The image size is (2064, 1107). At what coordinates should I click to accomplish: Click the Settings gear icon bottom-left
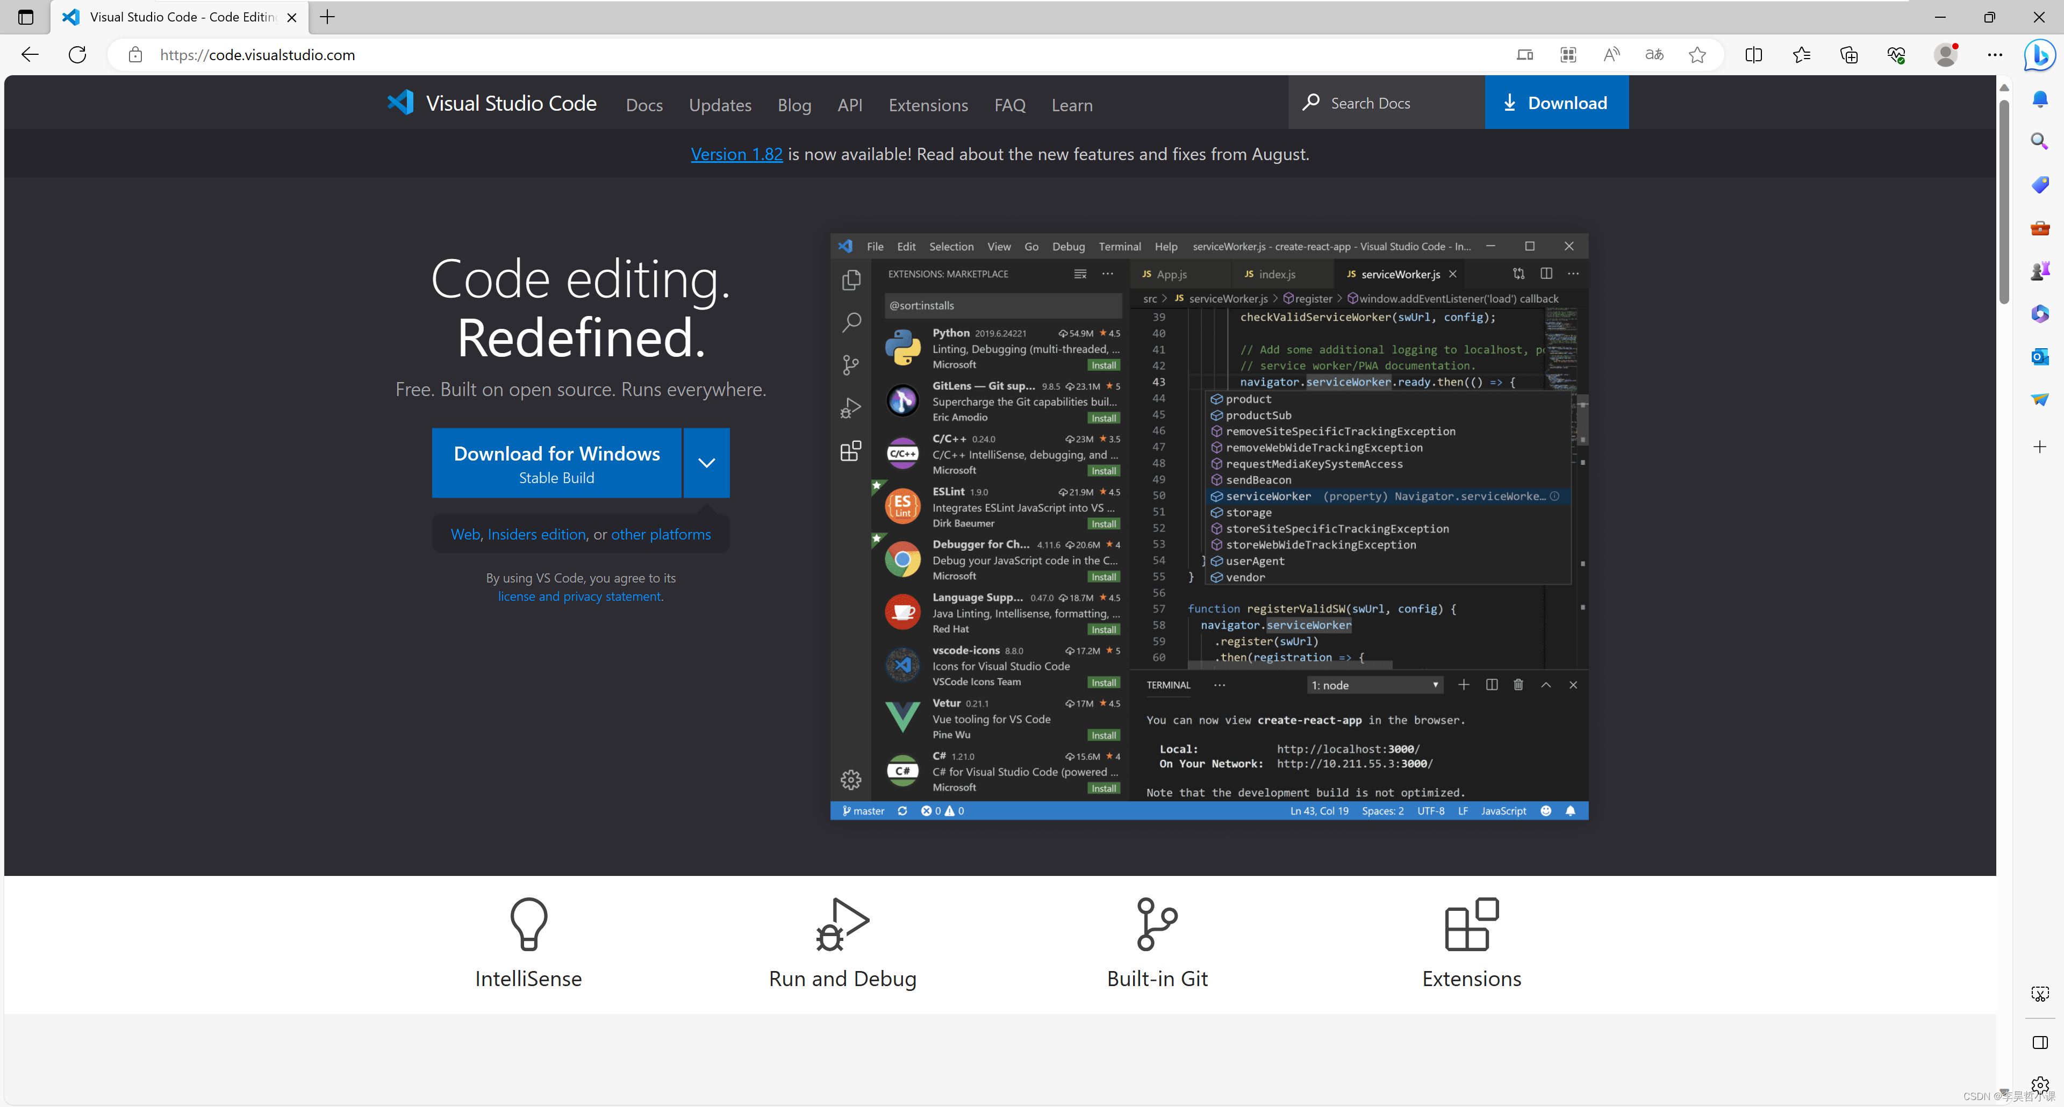click(850, 778)
